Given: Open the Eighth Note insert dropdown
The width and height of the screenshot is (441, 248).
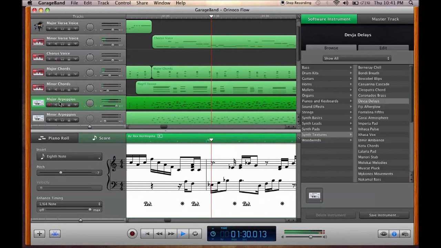Looking at the screenshot, I should (69, 156).
